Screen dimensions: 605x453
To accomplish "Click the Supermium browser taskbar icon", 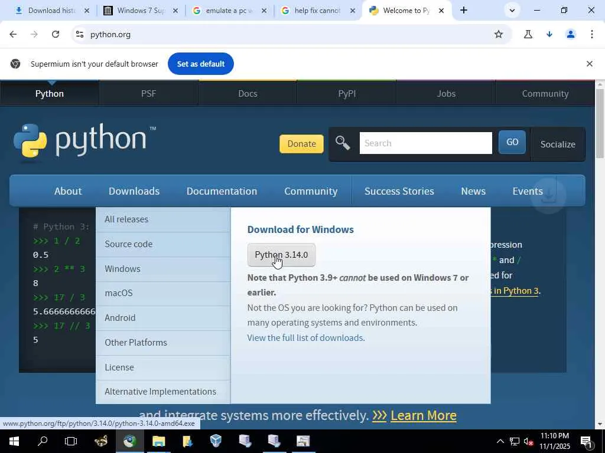I will point(130,441).
